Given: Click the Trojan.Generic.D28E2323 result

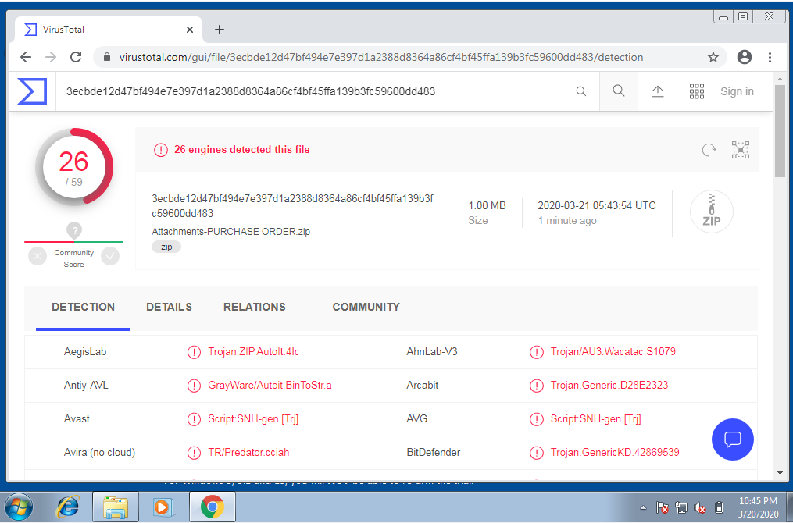Looking at the screenshot, I should coord(609,385).
